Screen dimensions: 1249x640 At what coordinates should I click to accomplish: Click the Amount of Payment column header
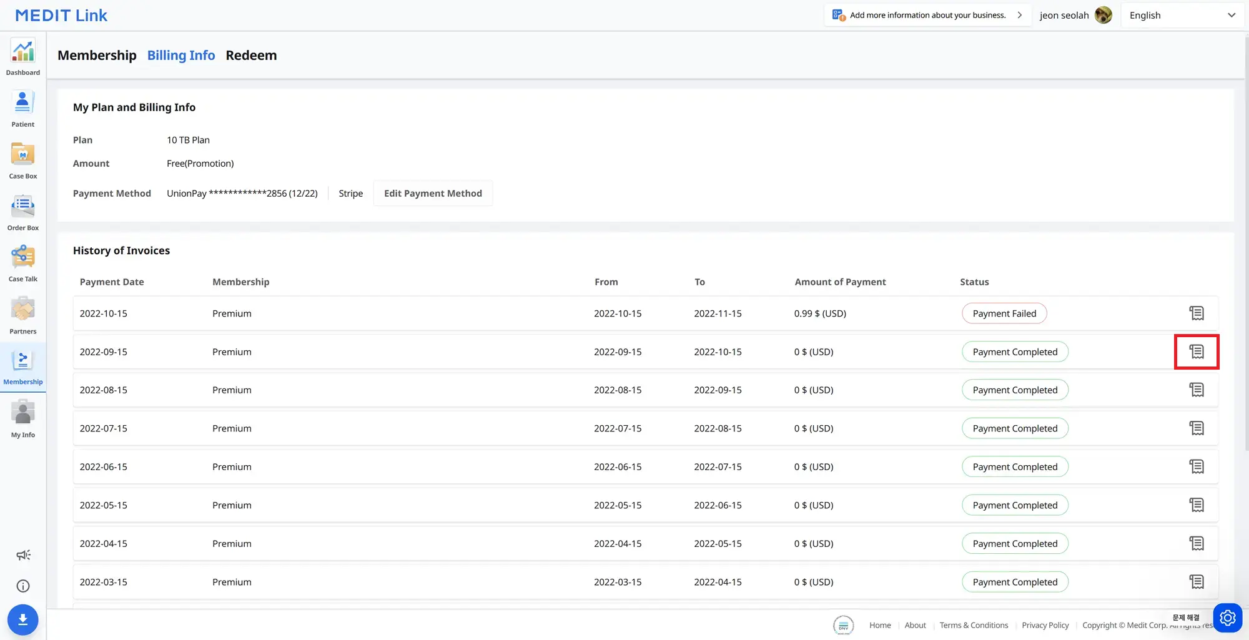(840, 282)
